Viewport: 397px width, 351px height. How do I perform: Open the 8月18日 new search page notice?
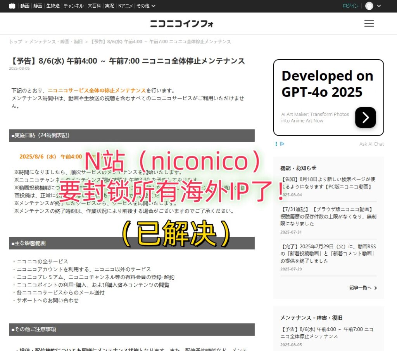328,183
